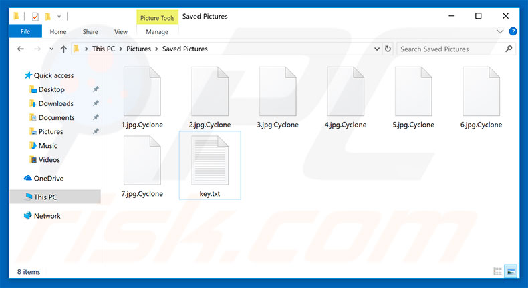Click the folder icon in address bar
528x288 pixels.
point(76,49)
